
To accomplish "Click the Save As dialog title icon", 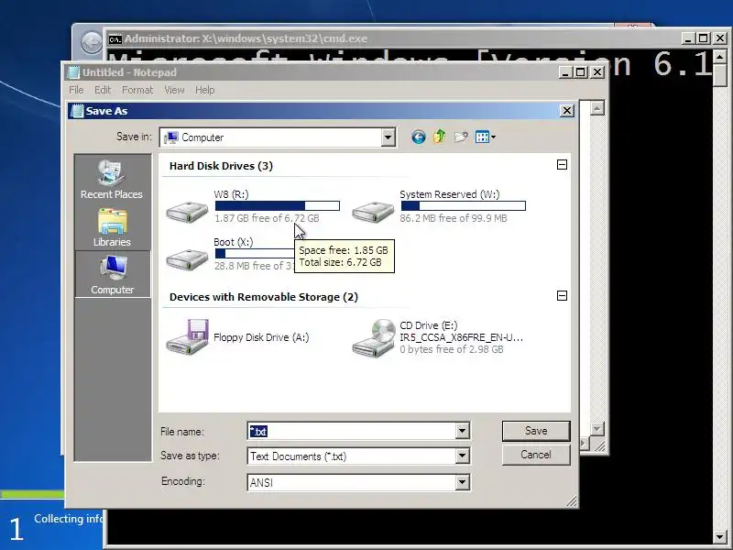I will point(77,111).
